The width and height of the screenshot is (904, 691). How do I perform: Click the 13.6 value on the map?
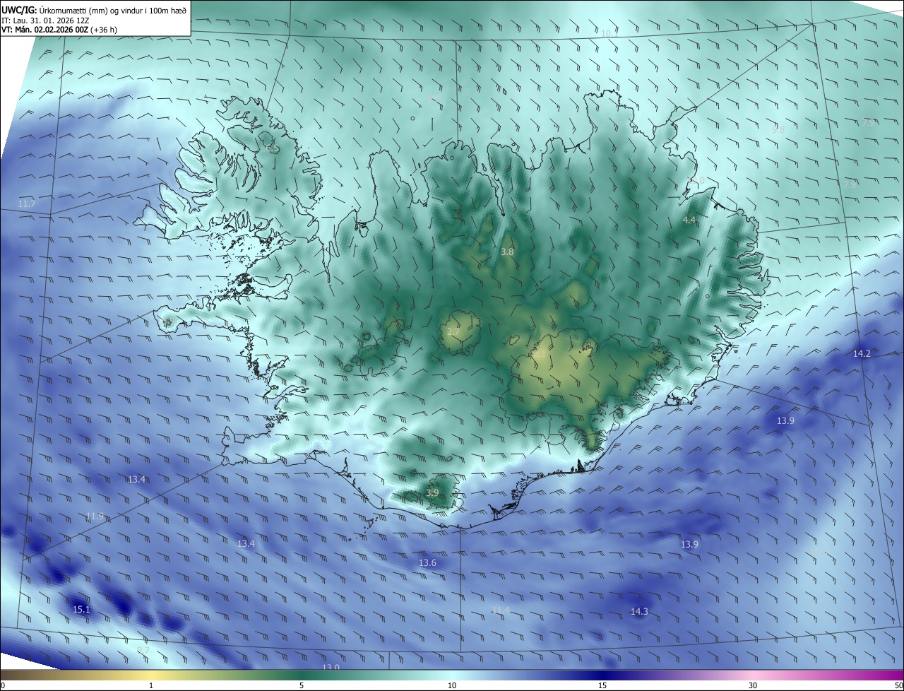pos(427,563)
